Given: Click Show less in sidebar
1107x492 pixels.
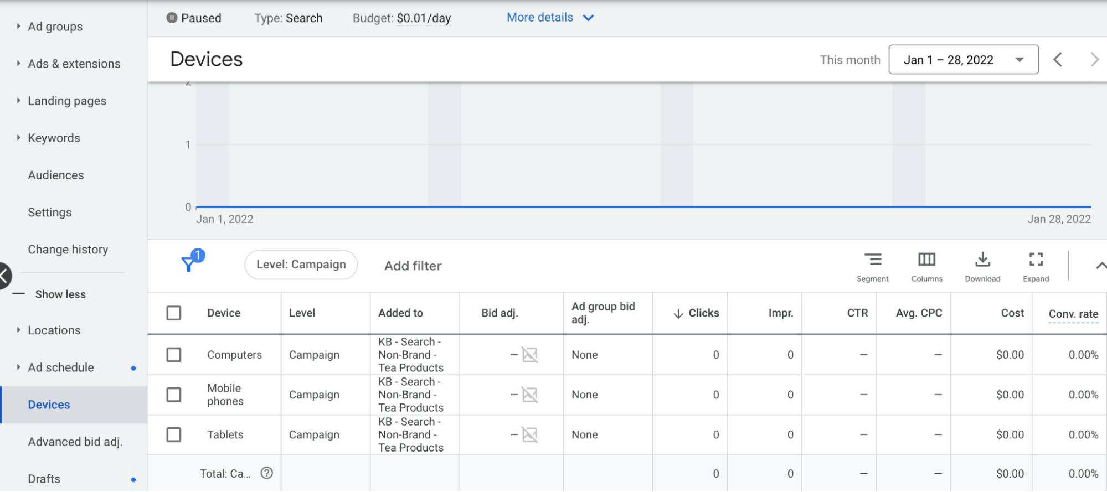Looking at the screenshot, I should [x=60, y=294].
